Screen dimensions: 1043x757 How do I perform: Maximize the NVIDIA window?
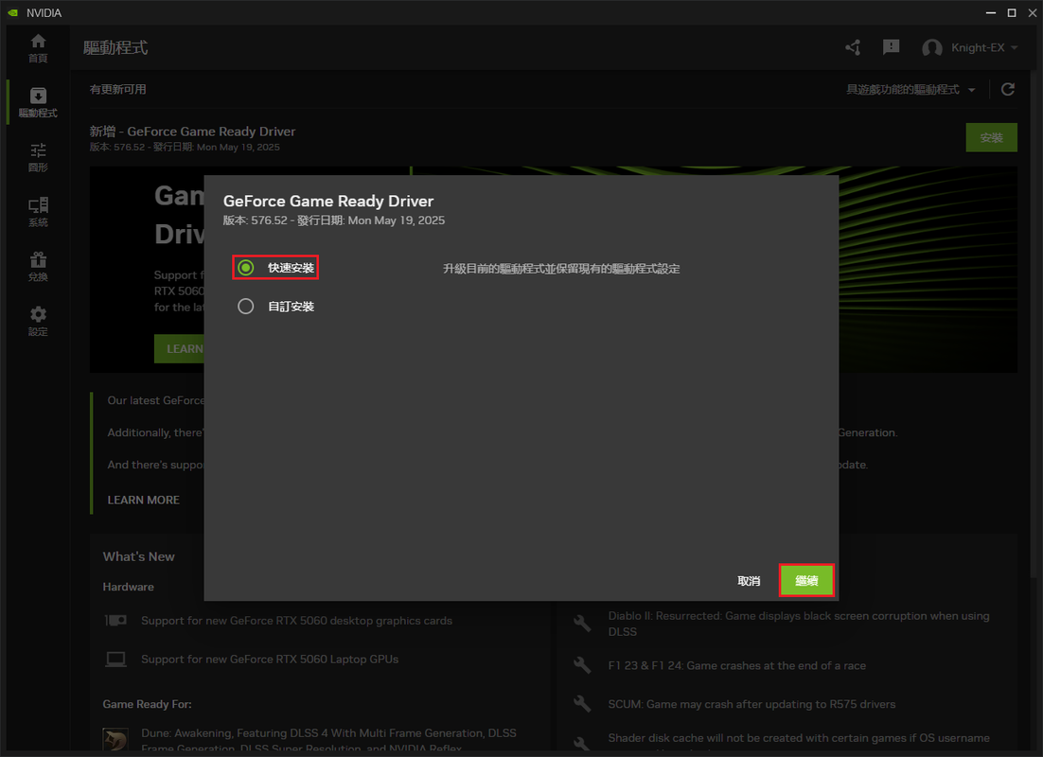(1012, 12)
